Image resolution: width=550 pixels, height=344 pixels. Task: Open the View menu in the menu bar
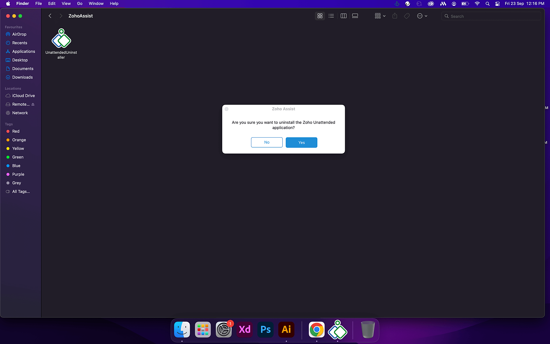(66, 4)
